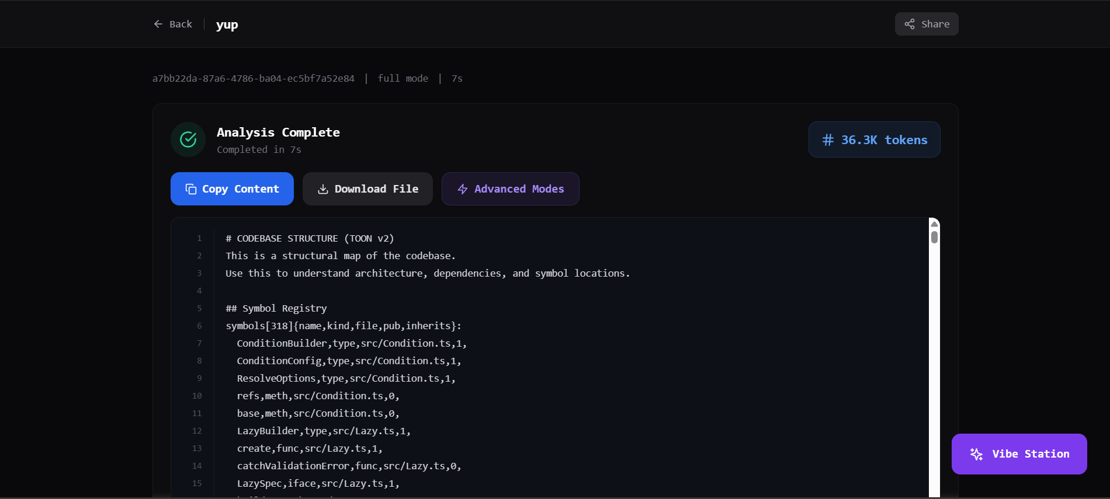The image size is (1110, 499).
Task: Click the '## Symbol Registry' heading line
Action: tap(276, 308)
